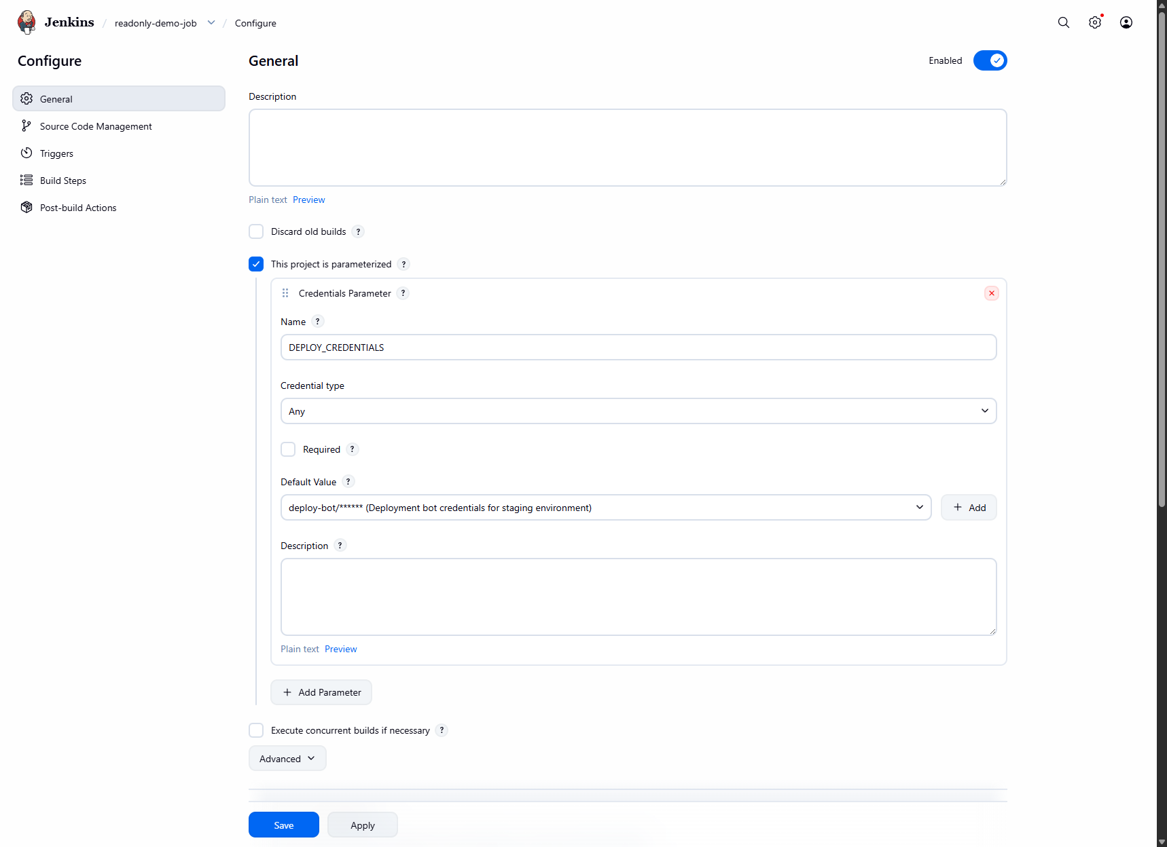Viewport: 1167px width, 847px height.
Task: Click Preview link under job description
Action: click(309, 200)
